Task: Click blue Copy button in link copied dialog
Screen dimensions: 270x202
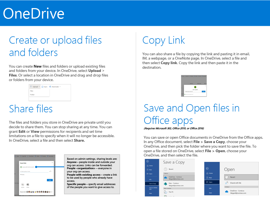Action: pos(204,92)
